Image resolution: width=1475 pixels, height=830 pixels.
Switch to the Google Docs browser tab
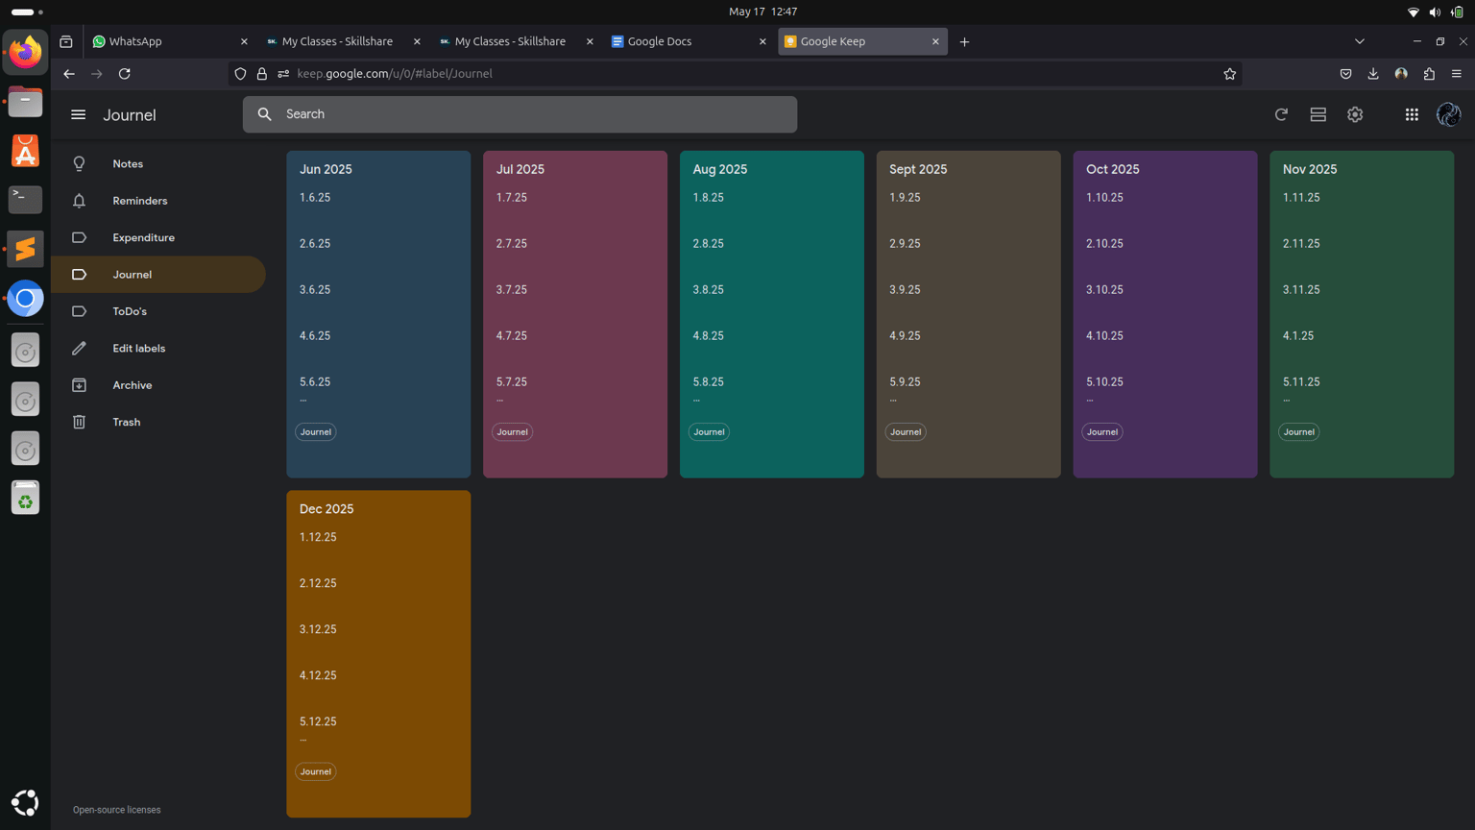click(689, 41)
